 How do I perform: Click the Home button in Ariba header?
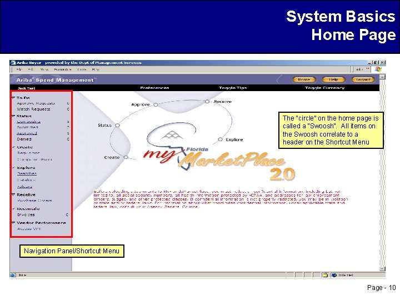click(x=304, y=79)
